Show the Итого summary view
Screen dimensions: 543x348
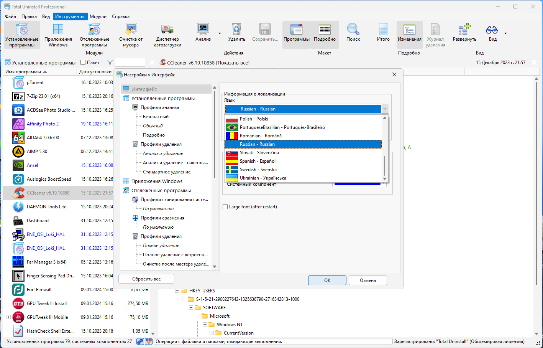(383, 32)
